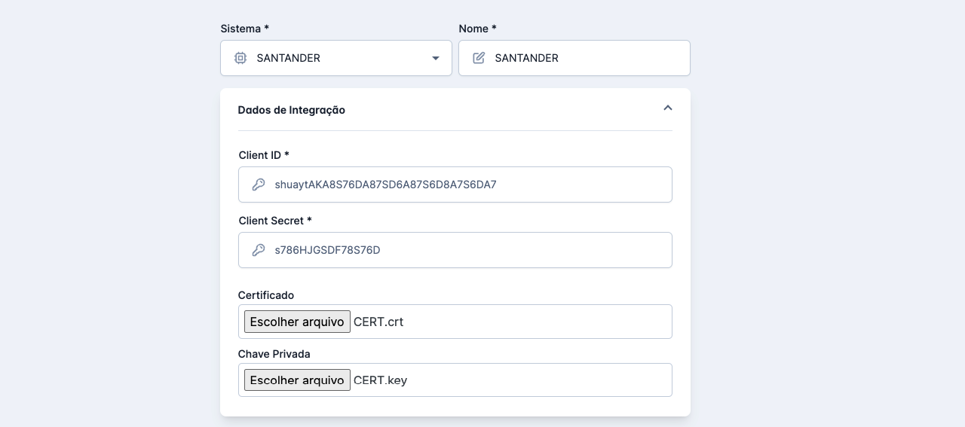Click the CERT.key file name

[x=380, y=380]
